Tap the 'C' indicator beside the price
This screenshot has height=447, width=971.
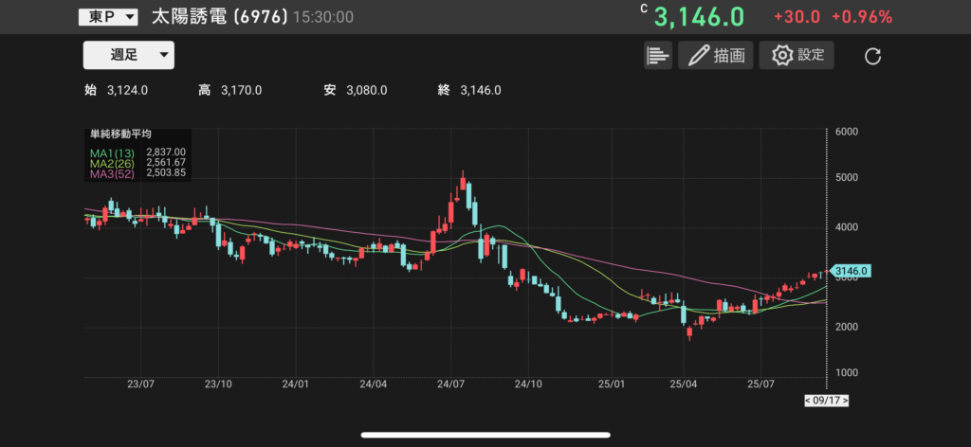pyautogui.click(x=644, y=9)
